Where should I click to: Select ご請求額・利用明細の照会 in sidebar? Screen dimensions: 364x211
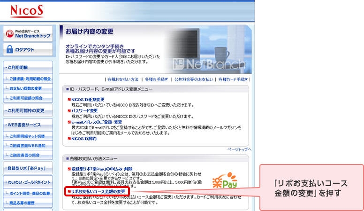[30, 78]
